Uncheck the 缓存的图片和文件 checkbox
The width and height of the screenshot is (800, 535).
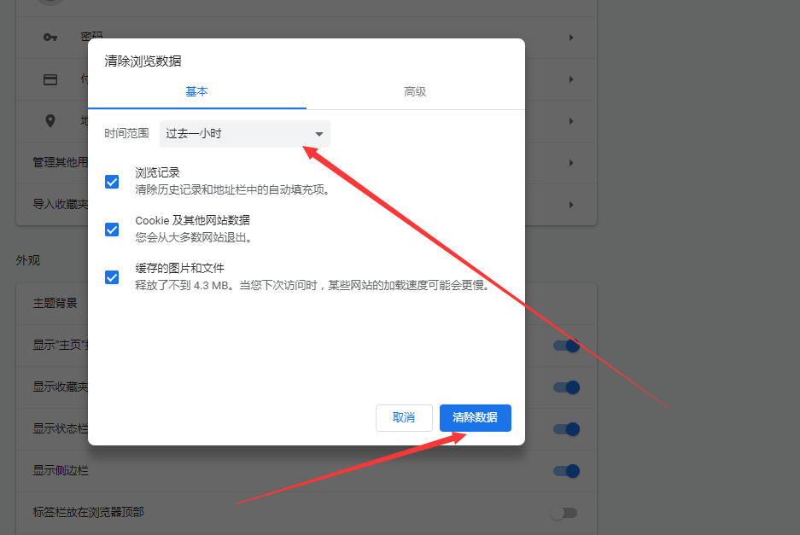111,276
